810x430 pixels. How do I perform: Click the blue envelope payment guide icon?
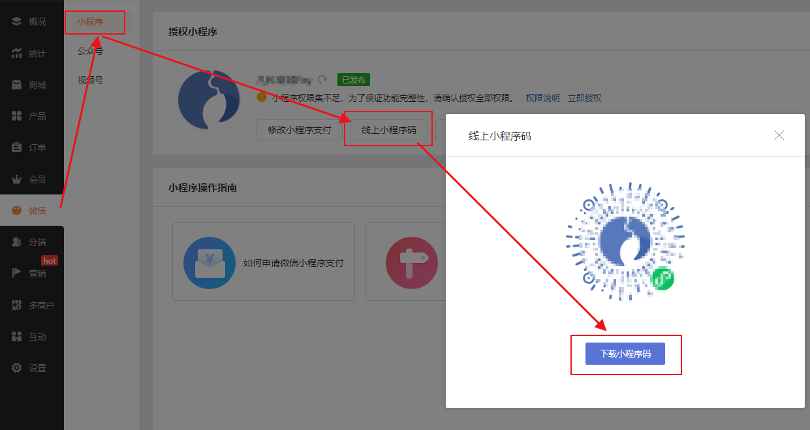tap(210, 262)
